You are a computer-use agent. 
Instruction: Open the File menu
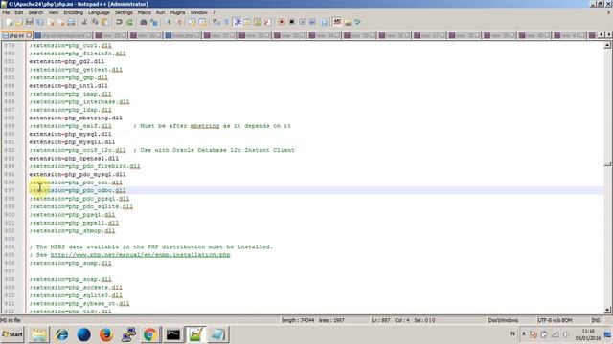pyautogui.click(x=6, y=12)
